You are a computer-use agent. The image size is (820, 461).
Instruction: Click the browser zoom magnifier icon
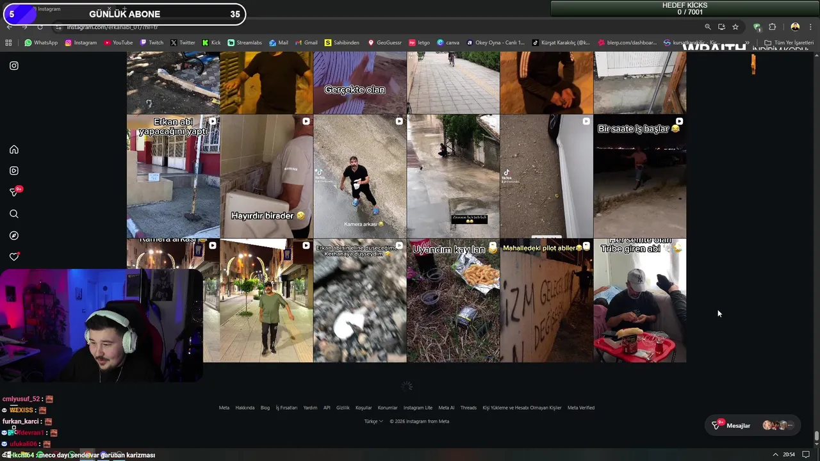[x=707, y=27]
